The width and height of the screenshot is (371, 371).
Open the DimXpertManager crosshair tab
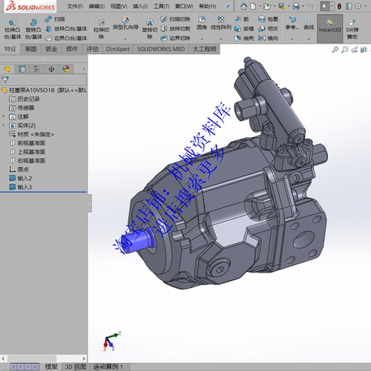coord(51,69)
